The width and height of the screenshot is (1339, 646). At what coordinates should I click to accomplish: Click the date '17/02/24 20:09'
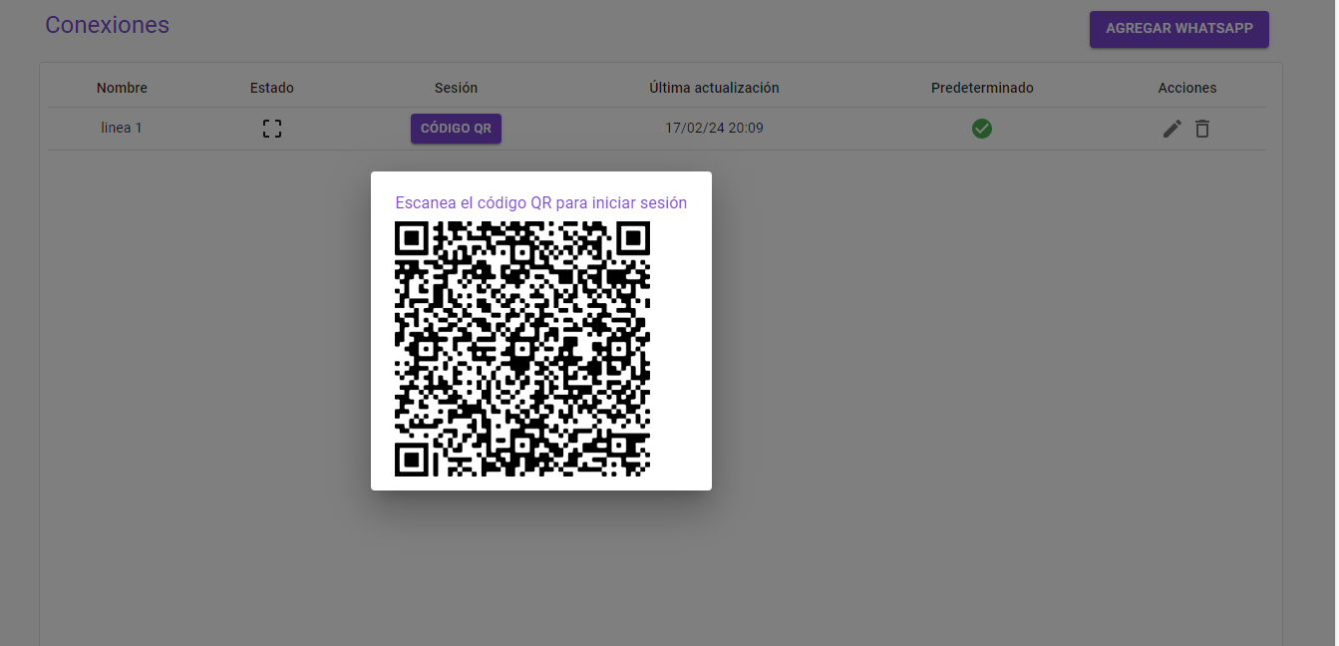pos(714,129)
